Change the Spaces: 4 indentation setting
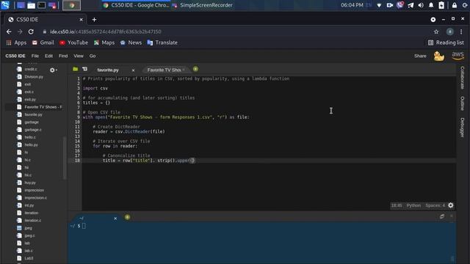Image resolution: width=470 pixels, height=264 pixels. (x=435, y=205)
